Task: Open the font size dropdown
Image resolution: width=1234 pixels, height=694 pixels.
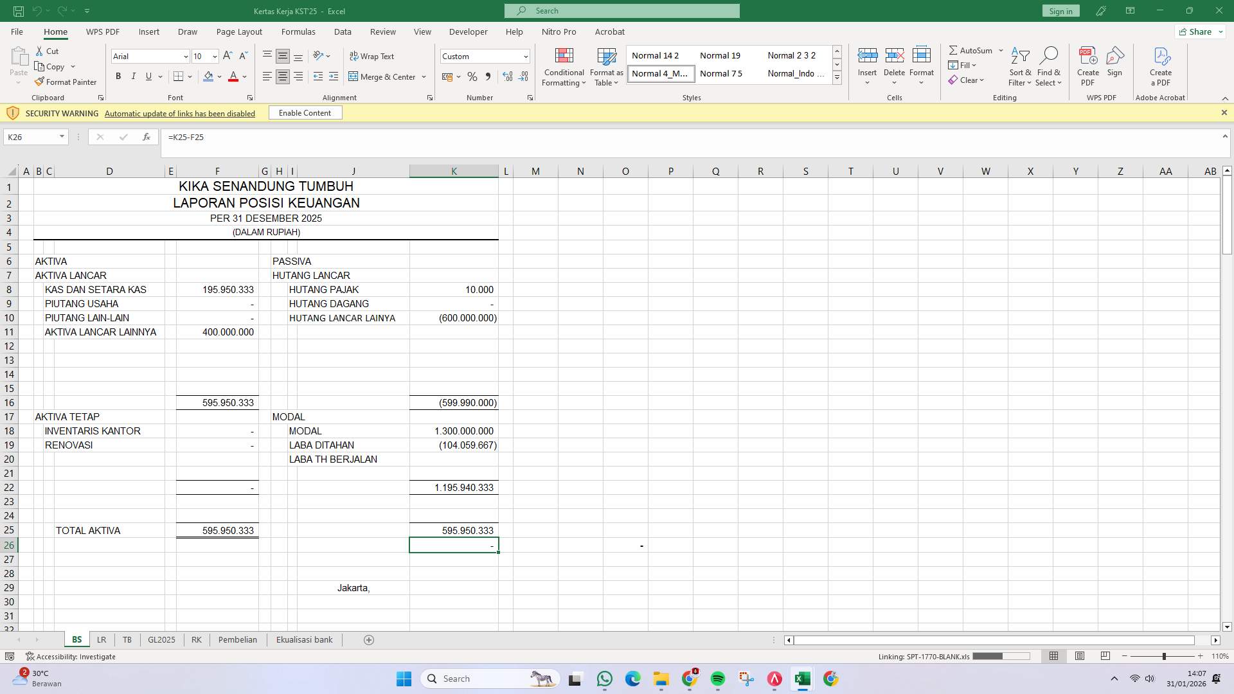Action: pos(215,57)
